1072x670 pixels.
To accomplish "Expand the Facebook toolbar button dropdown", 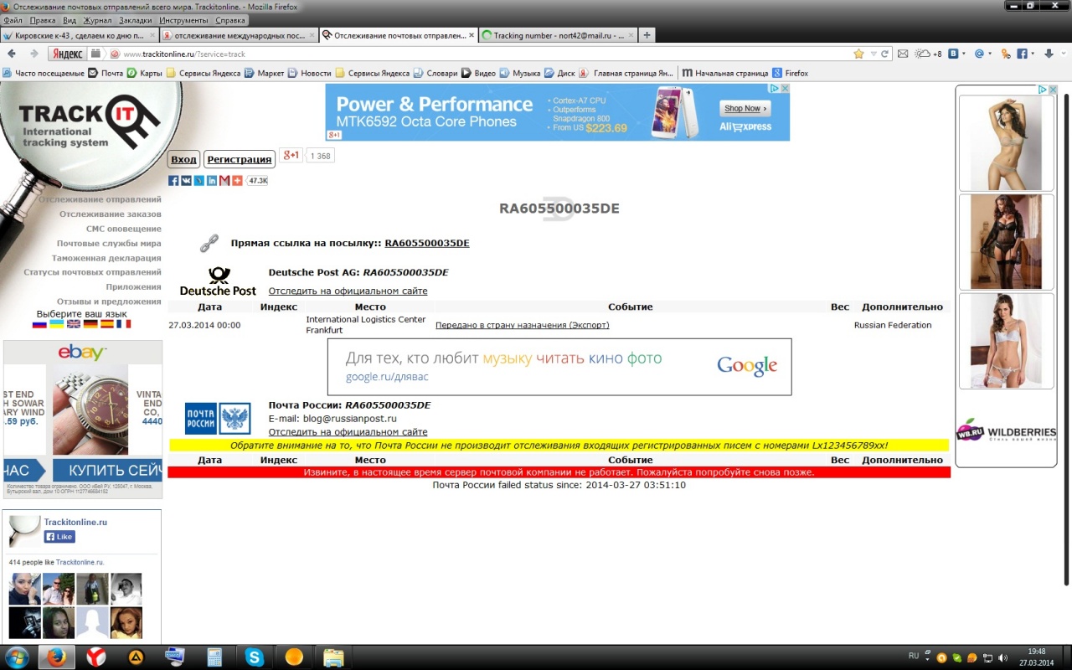I will point(1033,54).
